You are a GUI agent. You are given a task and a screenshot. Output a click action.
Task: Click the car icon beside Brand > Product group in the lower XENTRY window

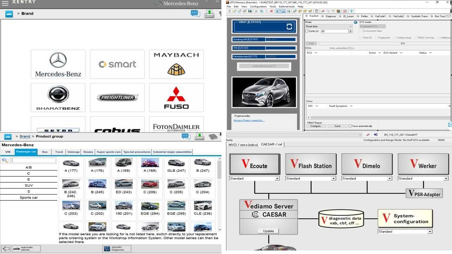8,137
